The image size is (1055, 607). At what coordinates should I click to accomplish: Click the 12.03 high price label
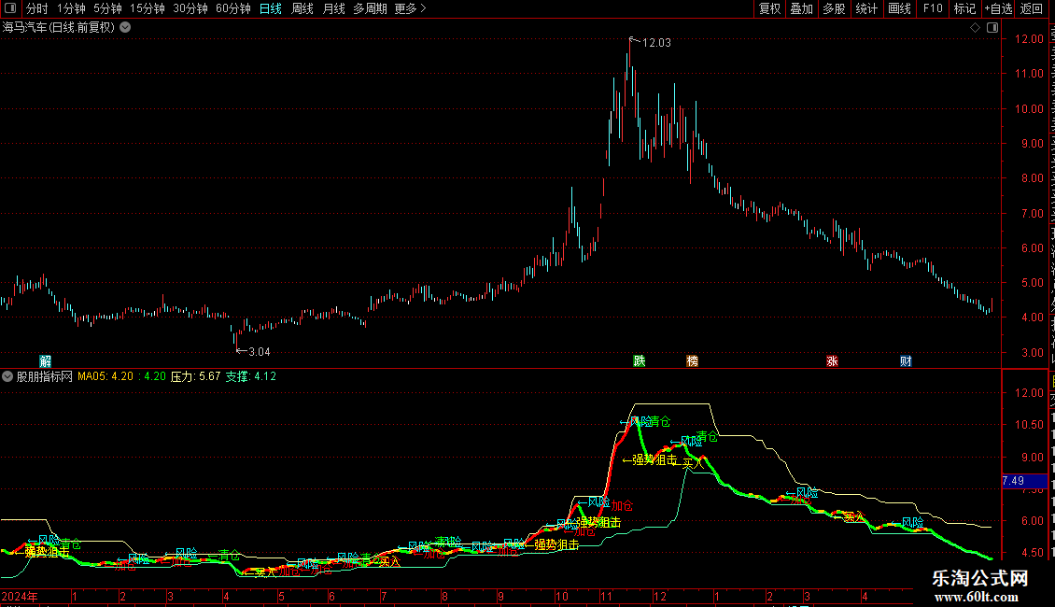tap(656, 43)
